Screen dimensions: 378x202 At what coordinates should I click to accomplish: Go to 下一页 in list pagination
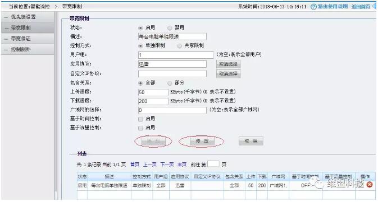(x=167, y=165)
